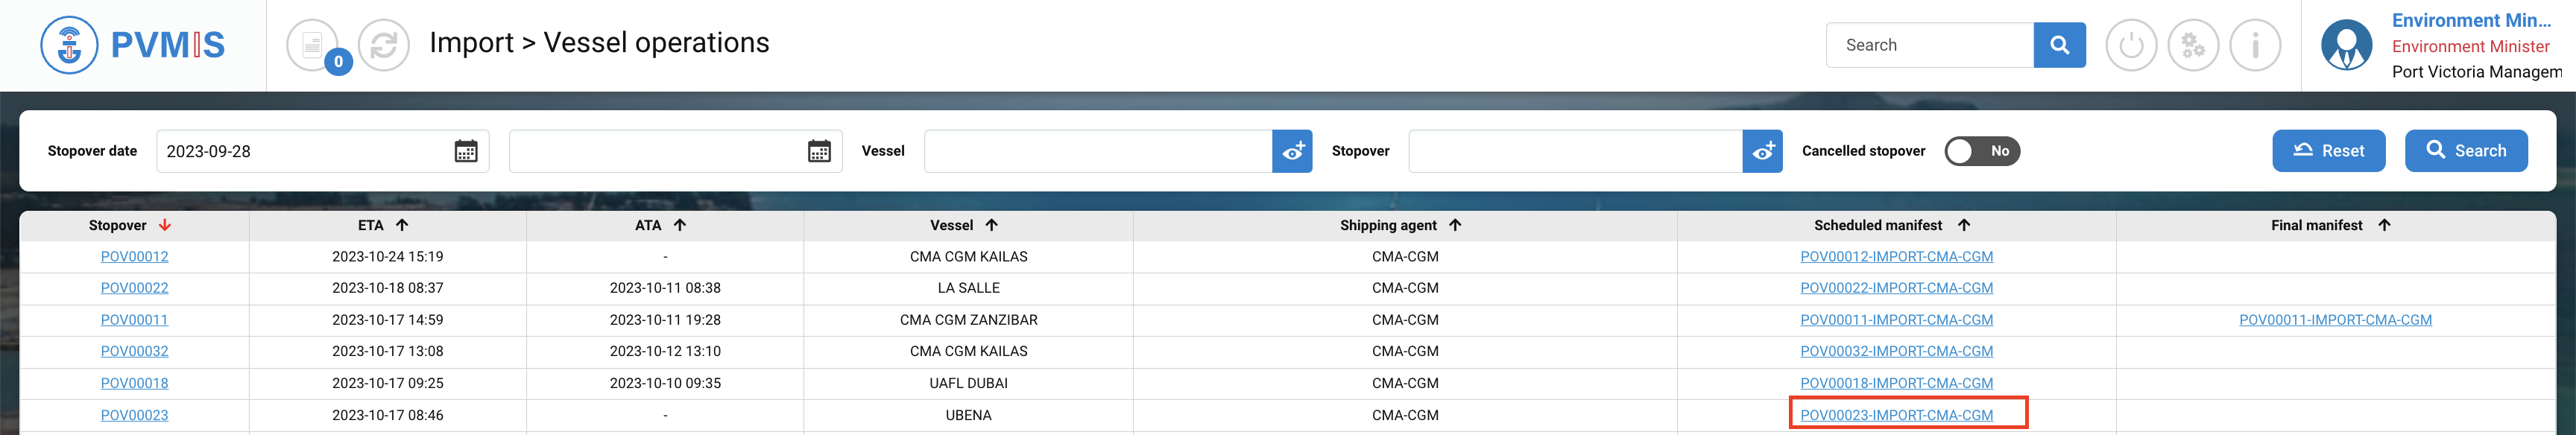
Task: Open the settings gears icon
Action: click(2193, 45)
